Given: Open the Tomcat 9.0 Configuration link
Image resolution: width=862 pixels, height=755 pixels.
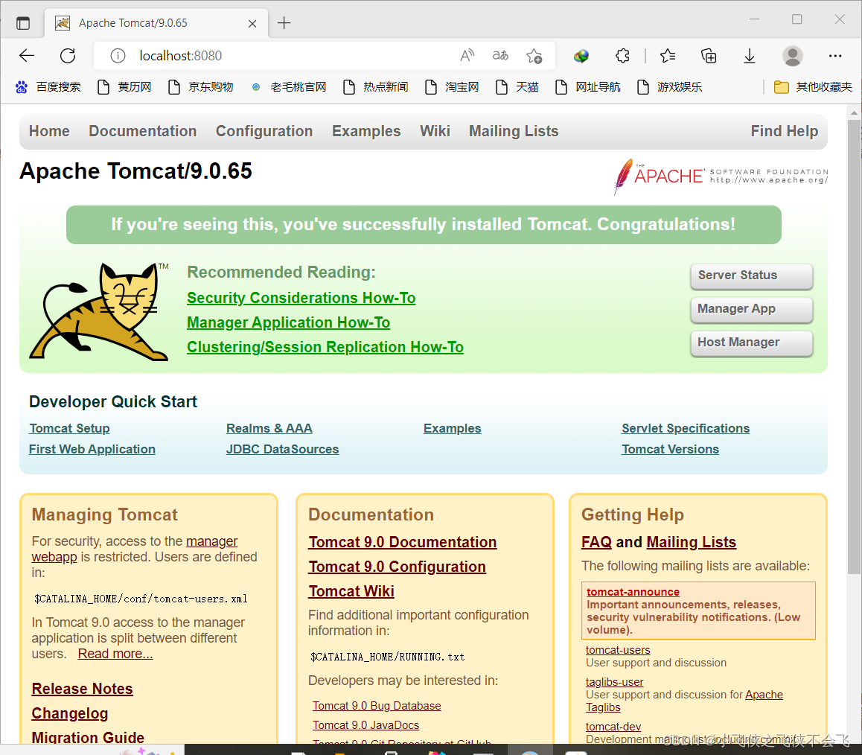Looking at the screenshot, I should [x=397, y=567].
